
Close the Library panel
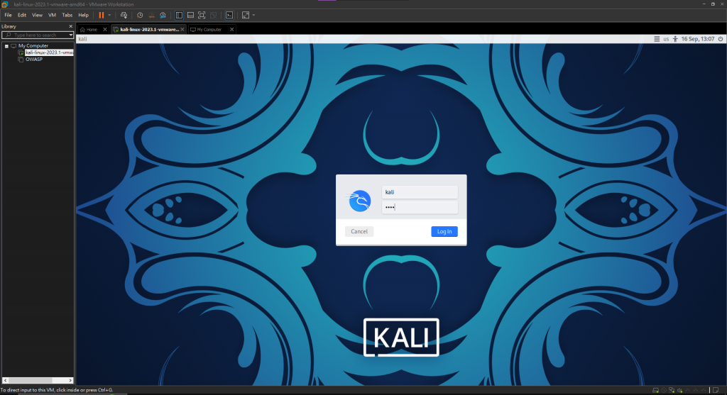tap(70, 26)
